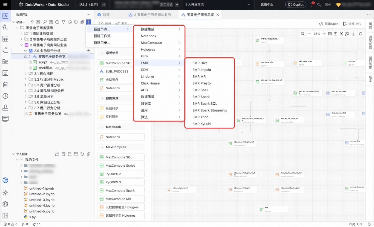This screenshot has width=374, height=227.
Task: Open untitled-3.ipynb file
Action: [42, 200]
